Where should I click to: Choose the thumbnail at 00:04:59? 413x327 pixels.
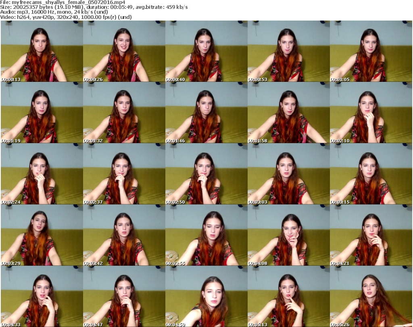[206, 296]
